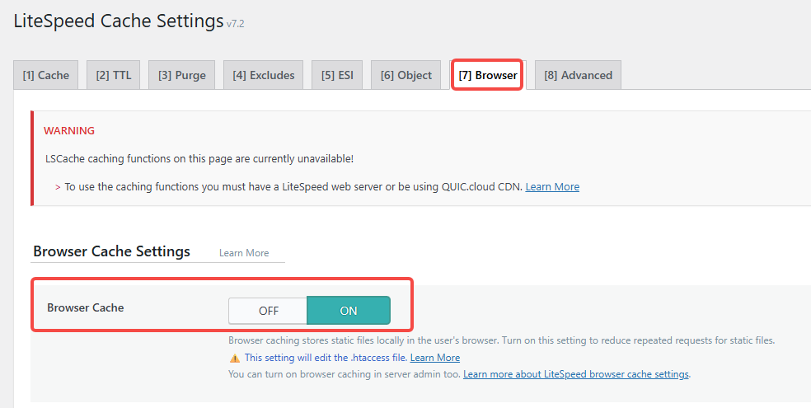811x408 pixels.
Task: Open Learn more about LiteSpeed browser cache settings
Action: 575,374
